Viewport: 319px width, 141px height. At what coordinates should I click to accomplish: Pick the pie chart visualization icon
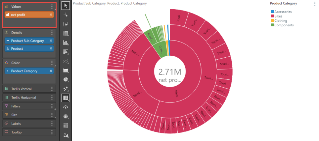pos(66,79)
